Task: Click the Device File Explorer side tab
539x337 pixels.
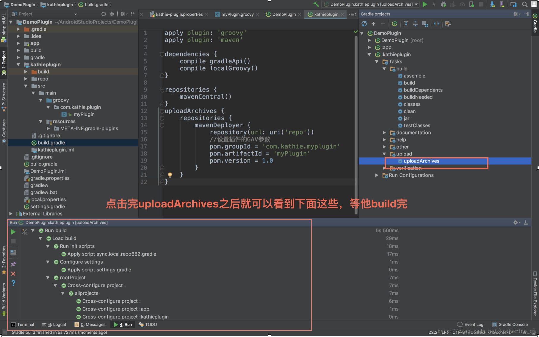Action: click(x=535, y=294)
